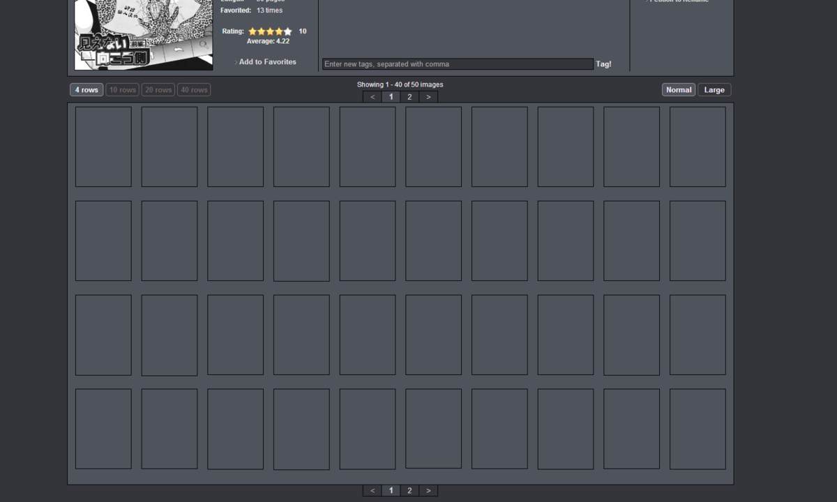Image resolution: width=837 pixels, height=502 pixels.
Task: Open page 2 from bottom pagination
Action: point(409,491)
